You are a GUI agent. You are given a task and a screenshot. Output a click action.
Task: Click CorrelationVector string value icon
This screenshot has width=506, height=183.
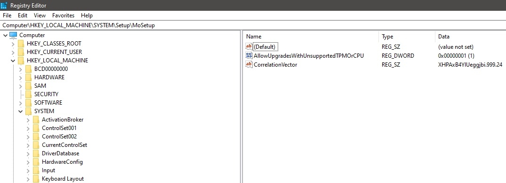pos(249,65)
